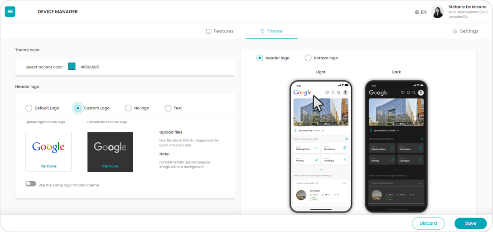Click the show-more chevron in Light preview
The image size is (493, 232).
pos(321,170)
